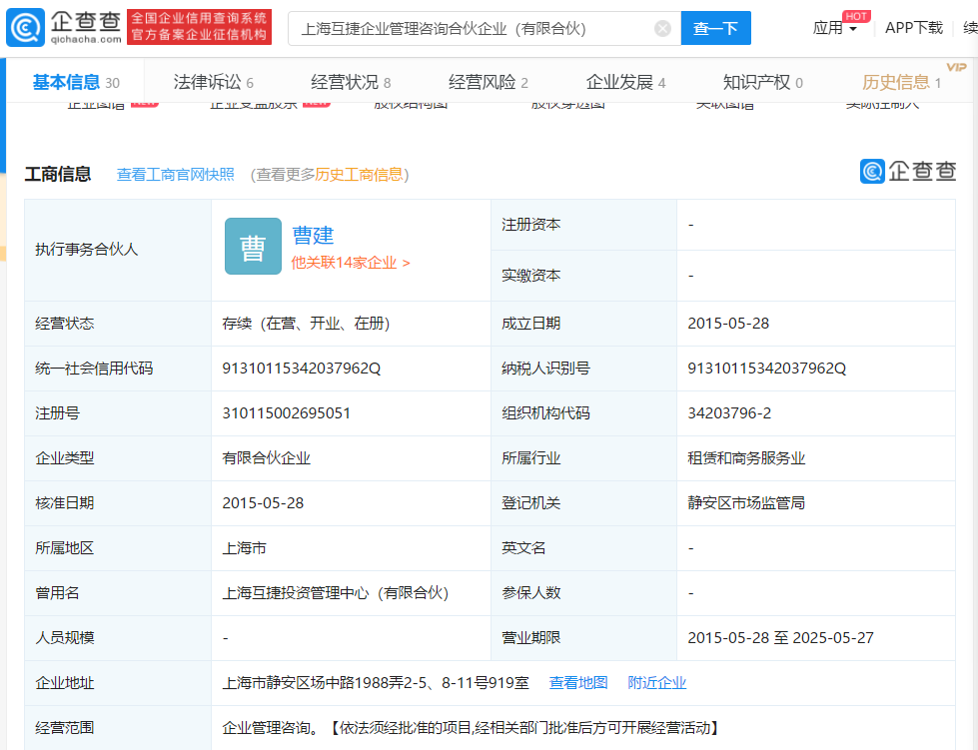
Task: Open the 历史工商信息 link
Action: pyautogui.click(x=359, y=175)
